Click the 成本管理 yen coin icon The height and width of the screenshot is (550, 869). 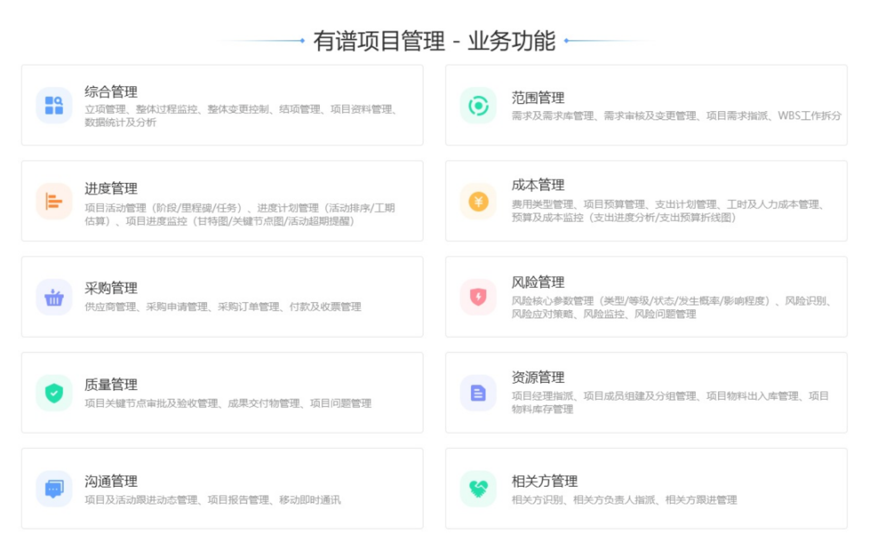point(478,202)
